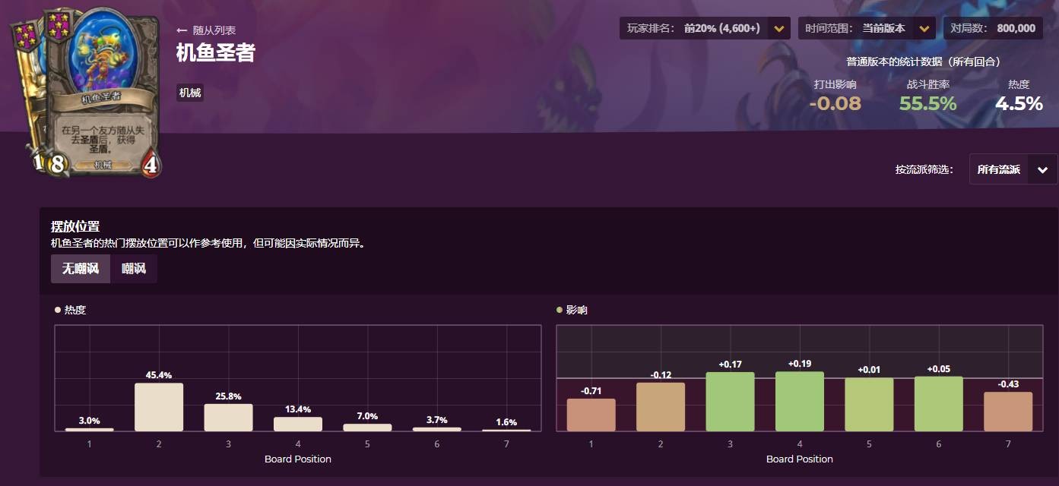Click the back arrow to 随从列表

point(182,30)
